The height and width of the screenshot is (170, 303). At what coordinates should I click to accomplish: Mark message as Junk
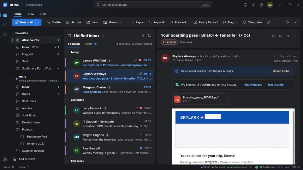point(92,22)
